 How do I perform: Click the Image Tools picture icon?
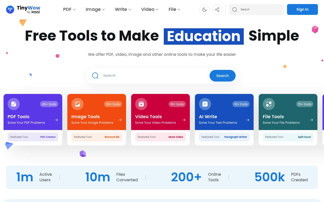[x=77, y=104]
